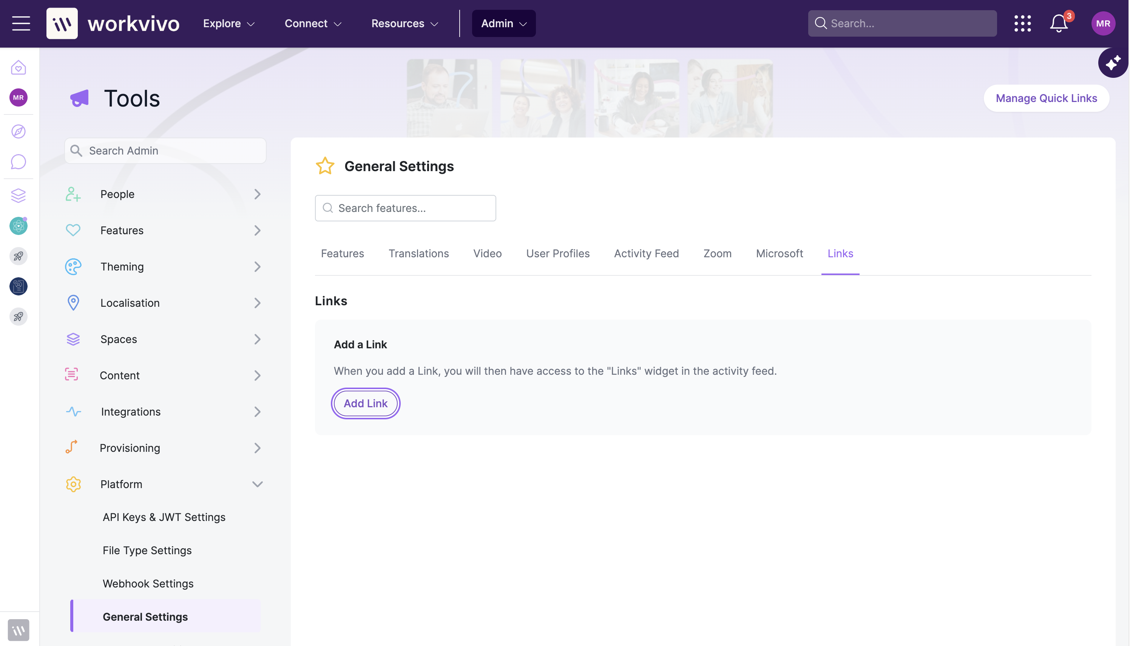Switch to the Features tab

[343, 253]
